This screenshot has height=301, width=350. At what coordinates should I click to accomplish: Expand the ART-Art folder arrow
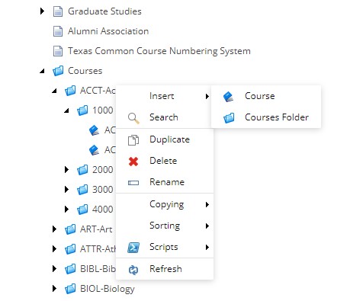tap(54, 229)
